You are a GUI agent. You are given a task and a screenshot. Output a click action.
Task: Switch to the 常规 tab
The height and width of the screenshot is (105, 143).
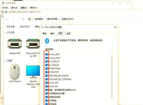[x=45, y=34]
